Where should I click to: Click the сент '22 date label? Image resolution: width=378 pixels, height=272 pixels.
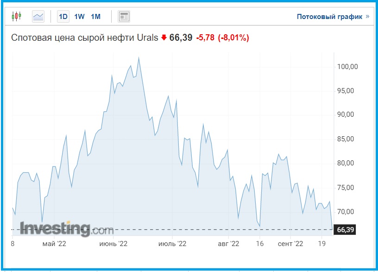[x=290, y=244]
